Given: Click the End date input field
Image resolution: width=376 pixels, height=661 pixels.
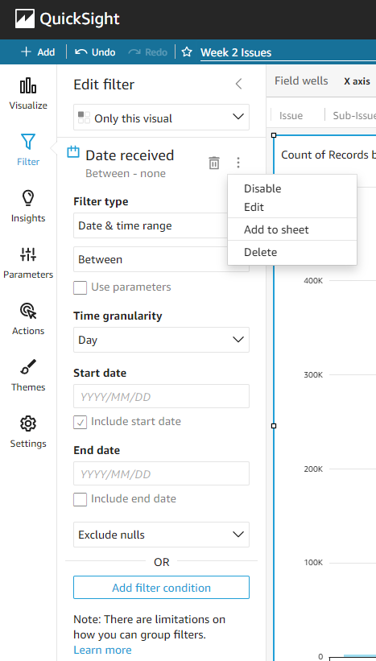Looking at the screenshot, I should 162,473.
